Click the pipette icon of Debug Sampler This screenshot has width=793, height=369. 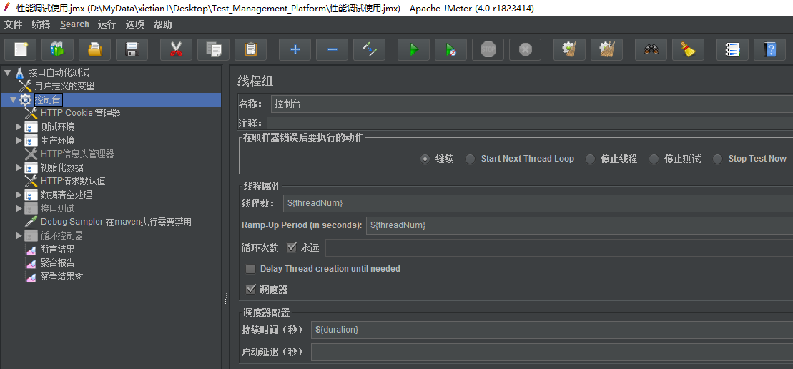31,222
